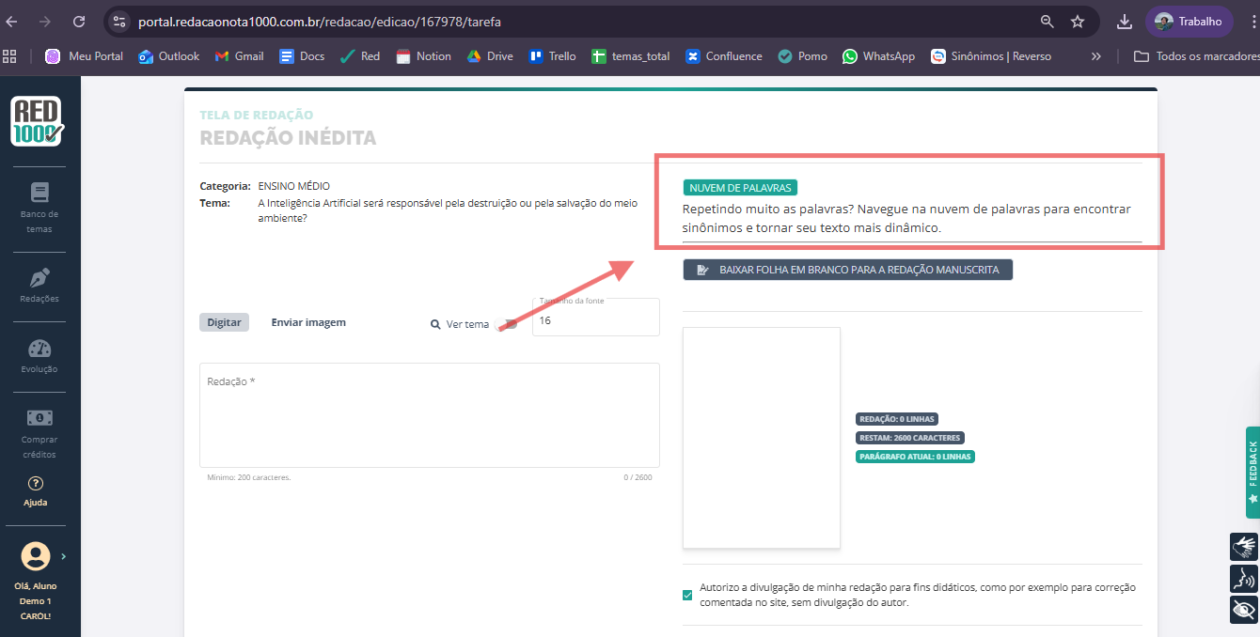Click RESTAM: 2600 CARACTERES badge

pos(909,438)
